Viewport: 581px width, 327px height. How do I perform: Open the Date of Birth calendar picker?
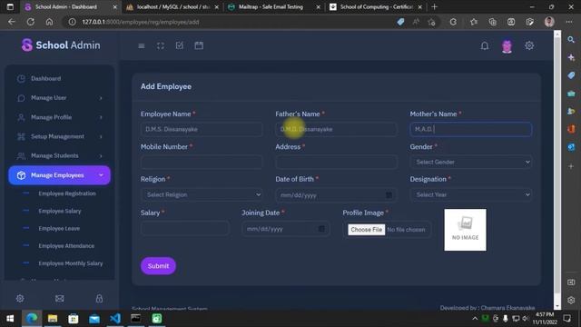[389, 195]
